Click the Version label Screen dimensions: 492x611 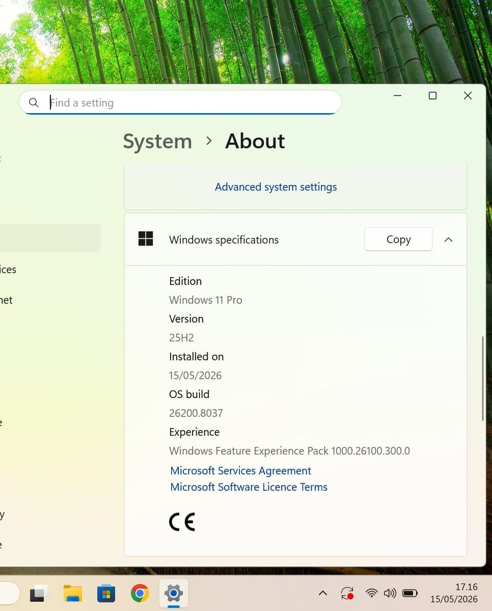(186, 319)
